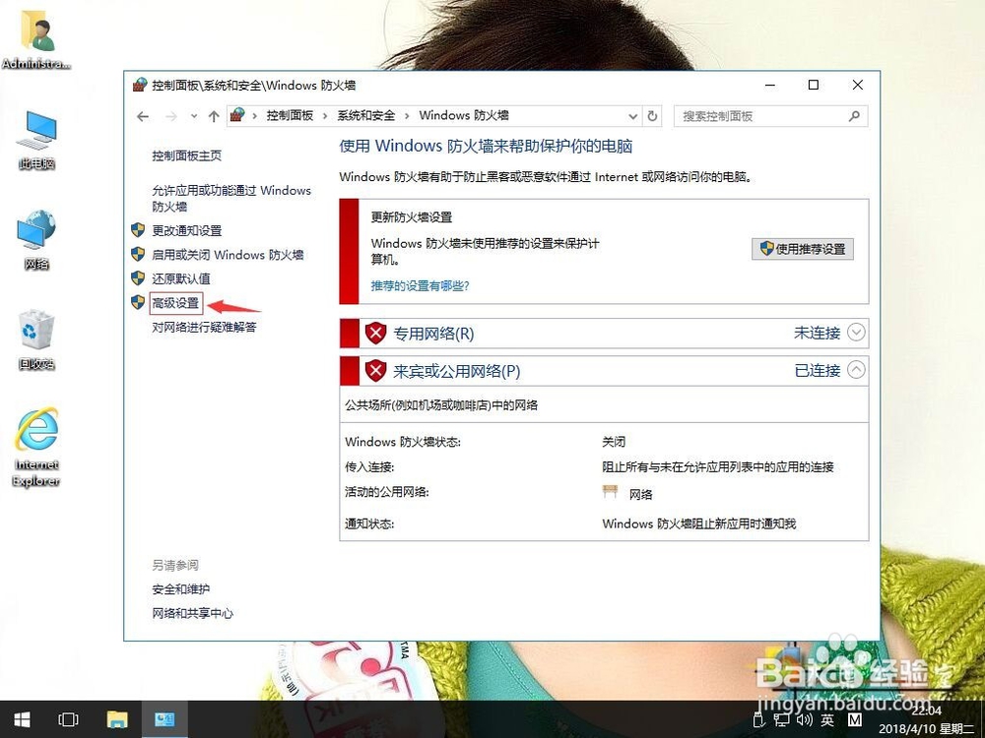985x738 pixels.
Task: Open 允许应用或功能通过 Windows 防火墙 link
Action: point(231,199)
